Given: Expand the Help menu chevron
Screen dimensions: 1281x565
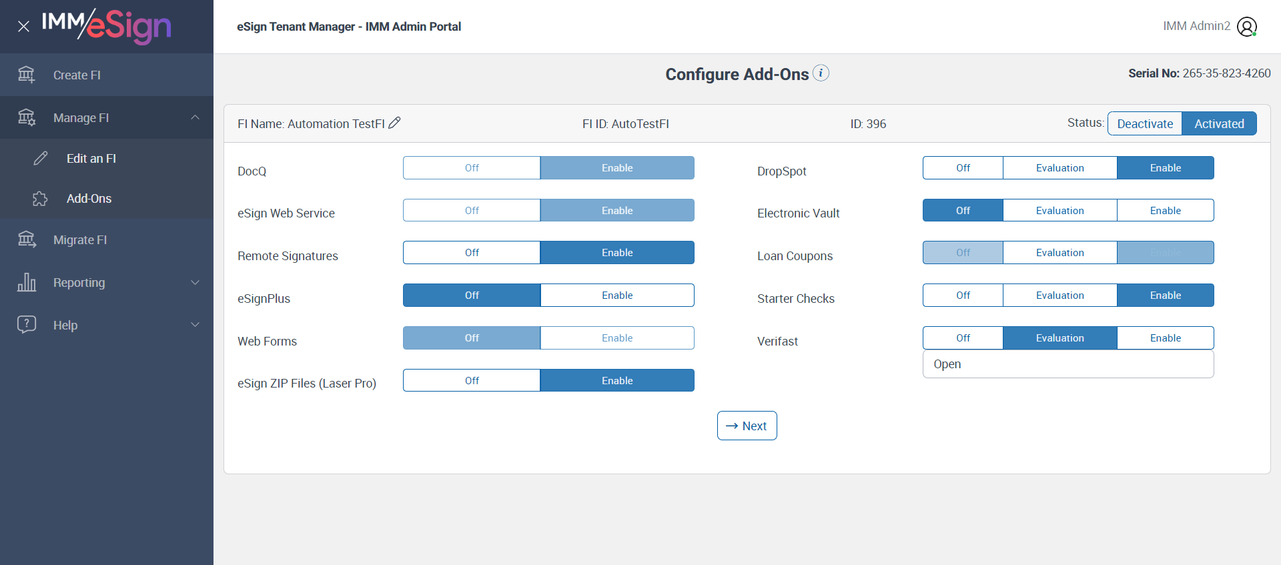Looking at the screenshot, I should click(x=195, y=325).
